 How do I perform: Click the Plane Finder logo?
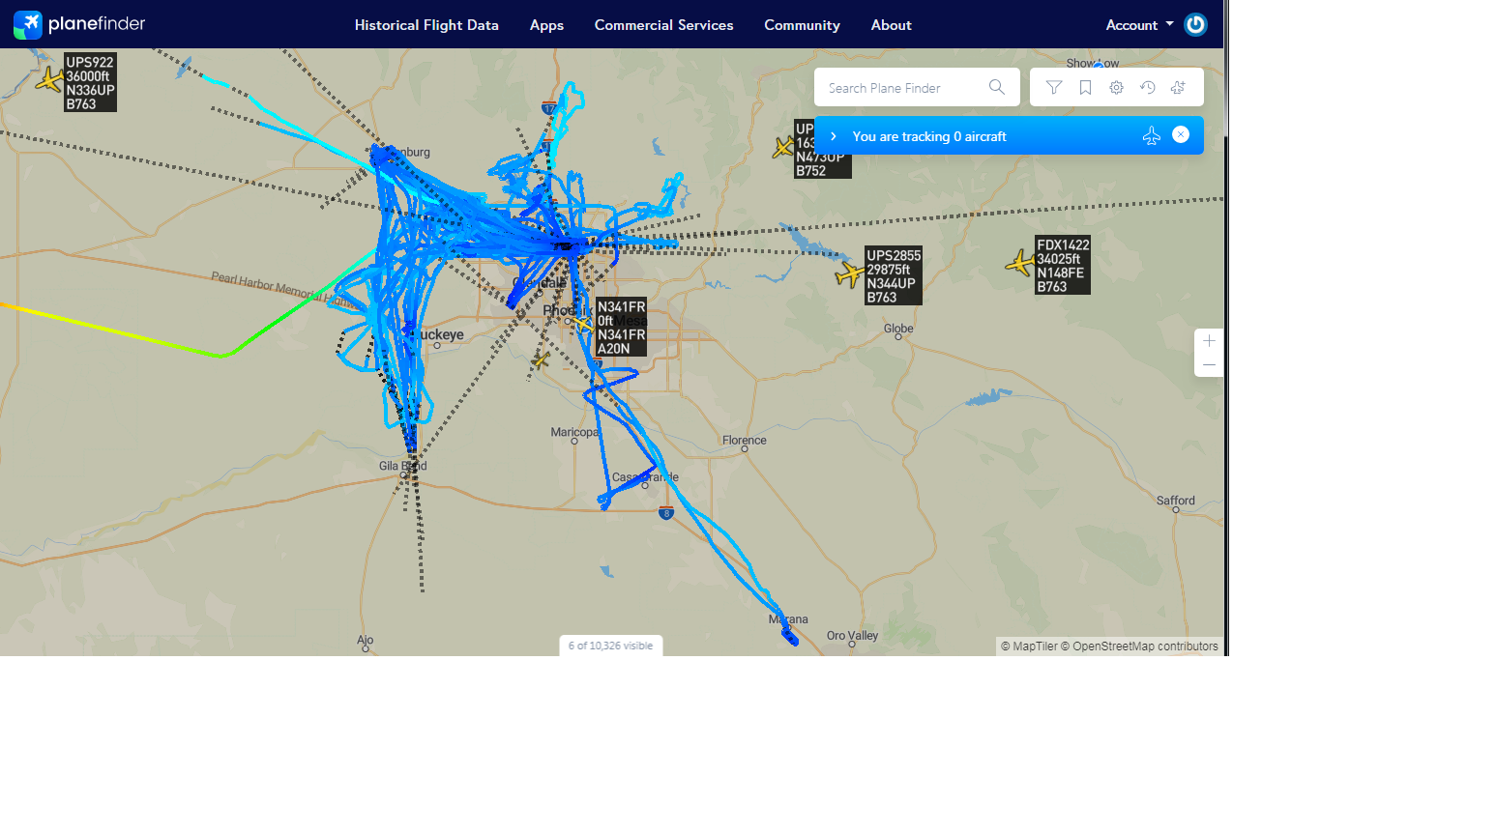coord(79,24)
